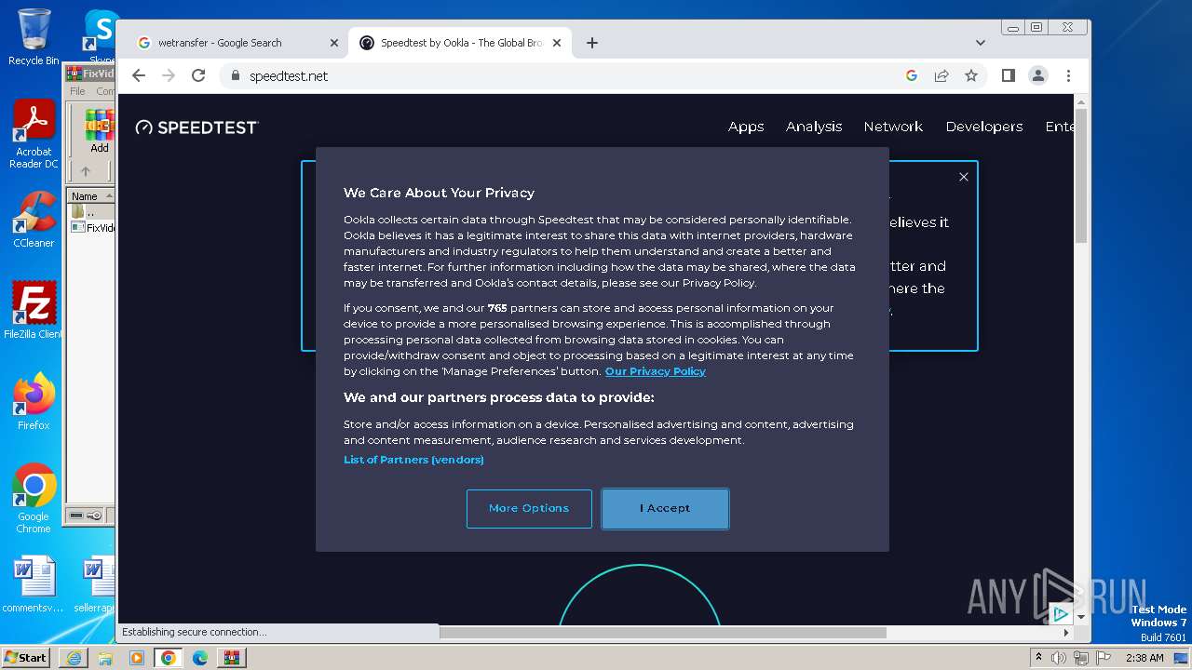
Task: Click Add in the WinRAR window
Action: [x=100, y=131]
